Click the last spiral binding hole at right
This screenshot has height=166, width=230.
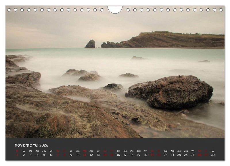pos(221,10)
